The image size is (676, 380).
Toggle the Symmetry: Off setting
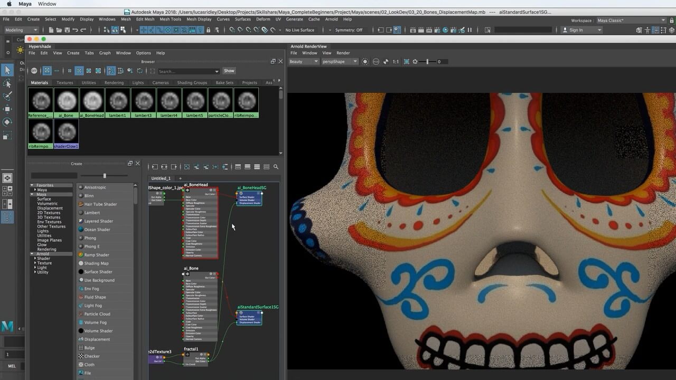point(349,30)
